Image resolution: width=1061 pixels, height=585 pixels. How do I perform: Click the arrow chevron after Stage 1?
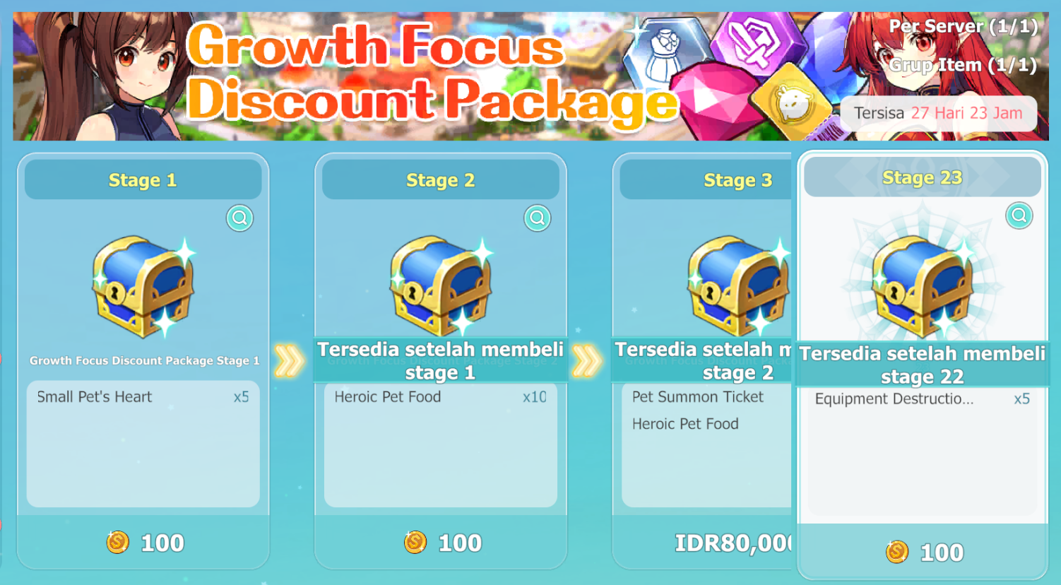tap(290, 360)
